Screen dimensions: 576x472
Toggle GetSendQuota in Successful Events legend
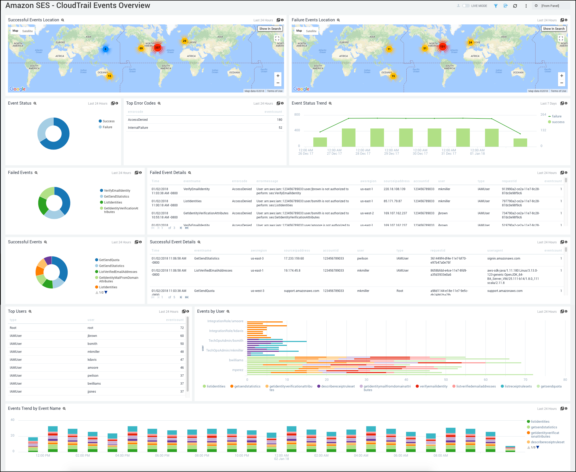[x=109, y=260]
